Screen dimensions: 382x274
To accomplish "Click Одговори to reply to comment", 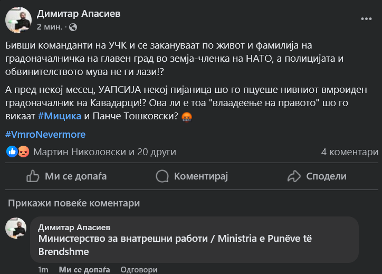I will click(138, 270).
